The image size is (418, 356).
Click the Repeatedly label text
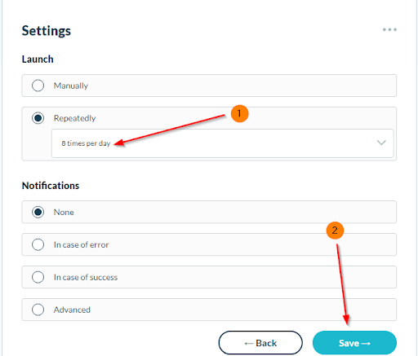point(74,118)
